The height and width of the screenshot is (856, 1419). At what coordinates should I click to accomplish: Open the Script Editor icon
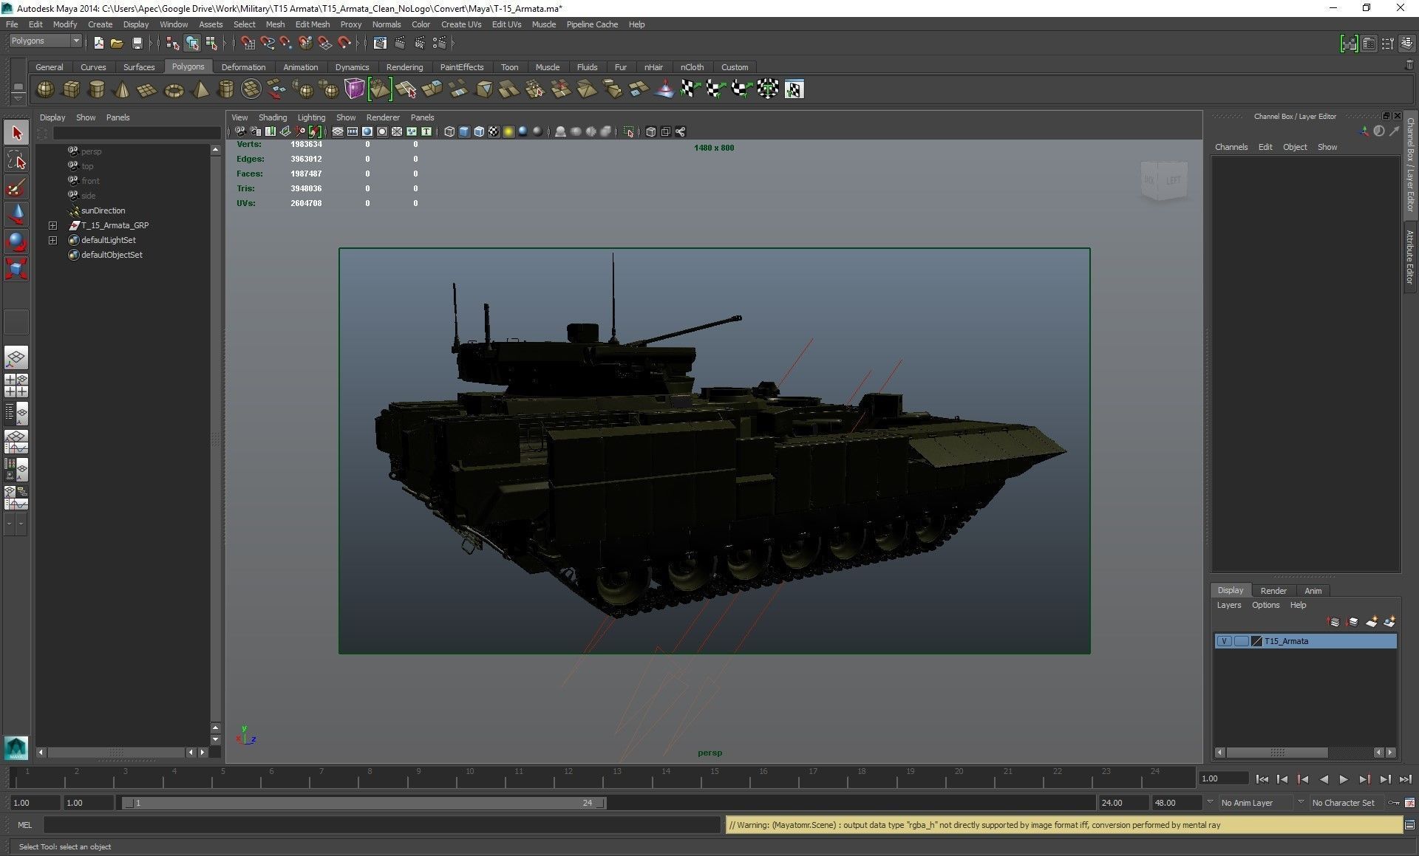[1409, 825]
